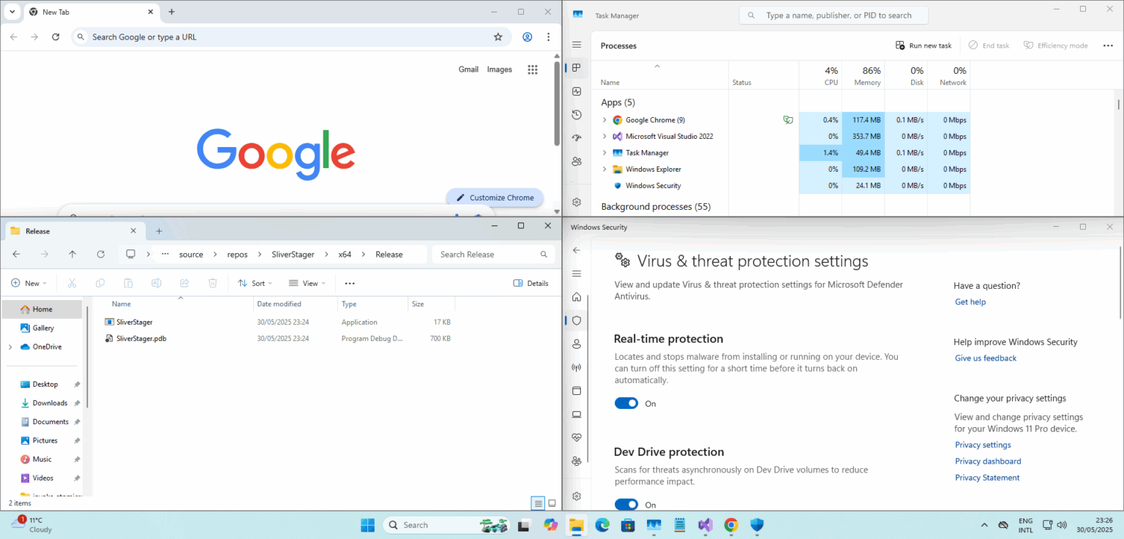Image resolution: width=1124 pixels, height=539 pixels.
Task: Open Device performance & health in Windows Security
Action: point(577,437)
